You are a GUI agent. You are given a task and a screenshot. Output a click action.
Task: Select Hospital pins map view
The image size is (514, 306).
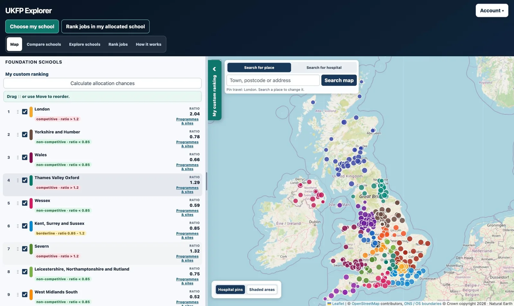tap(230, 290)
